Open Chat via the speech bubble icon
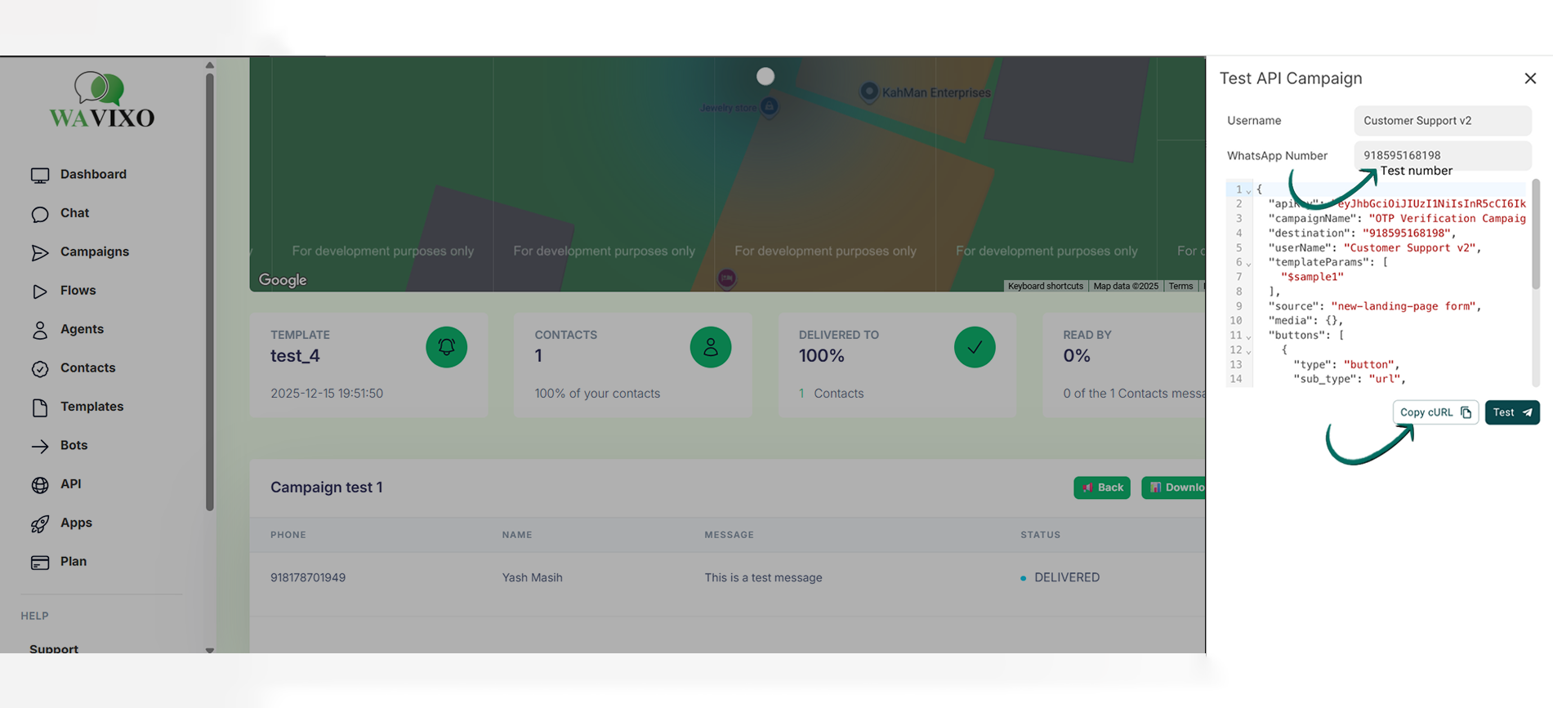This screenshot has height=708, width=1553. pos(40,214)
